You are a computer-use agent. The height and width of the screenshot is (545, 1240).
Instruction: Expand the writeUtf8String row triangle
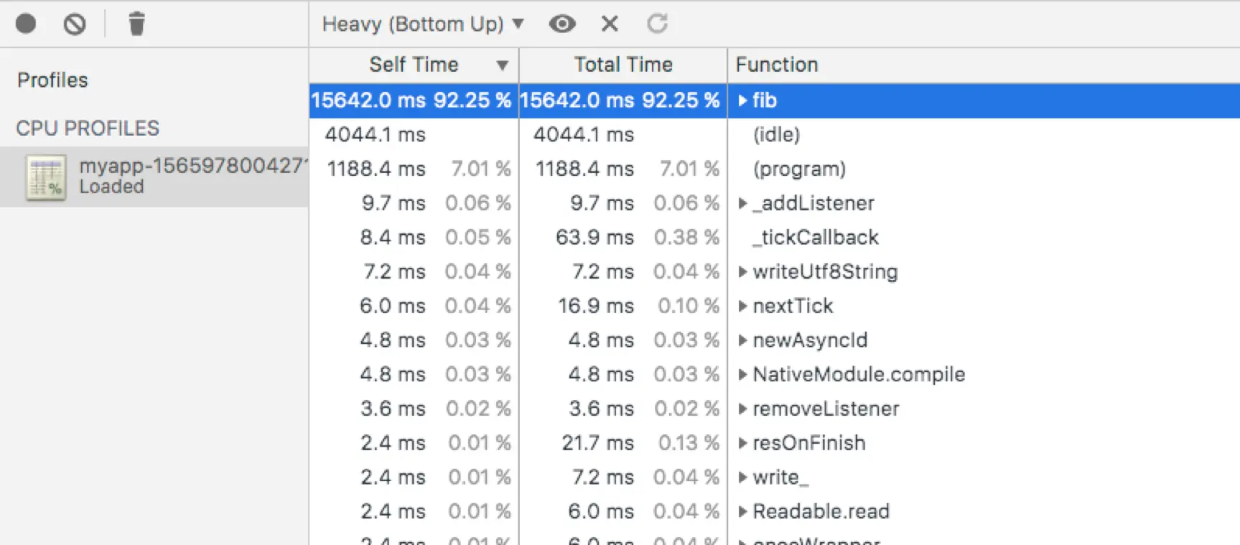743,271
